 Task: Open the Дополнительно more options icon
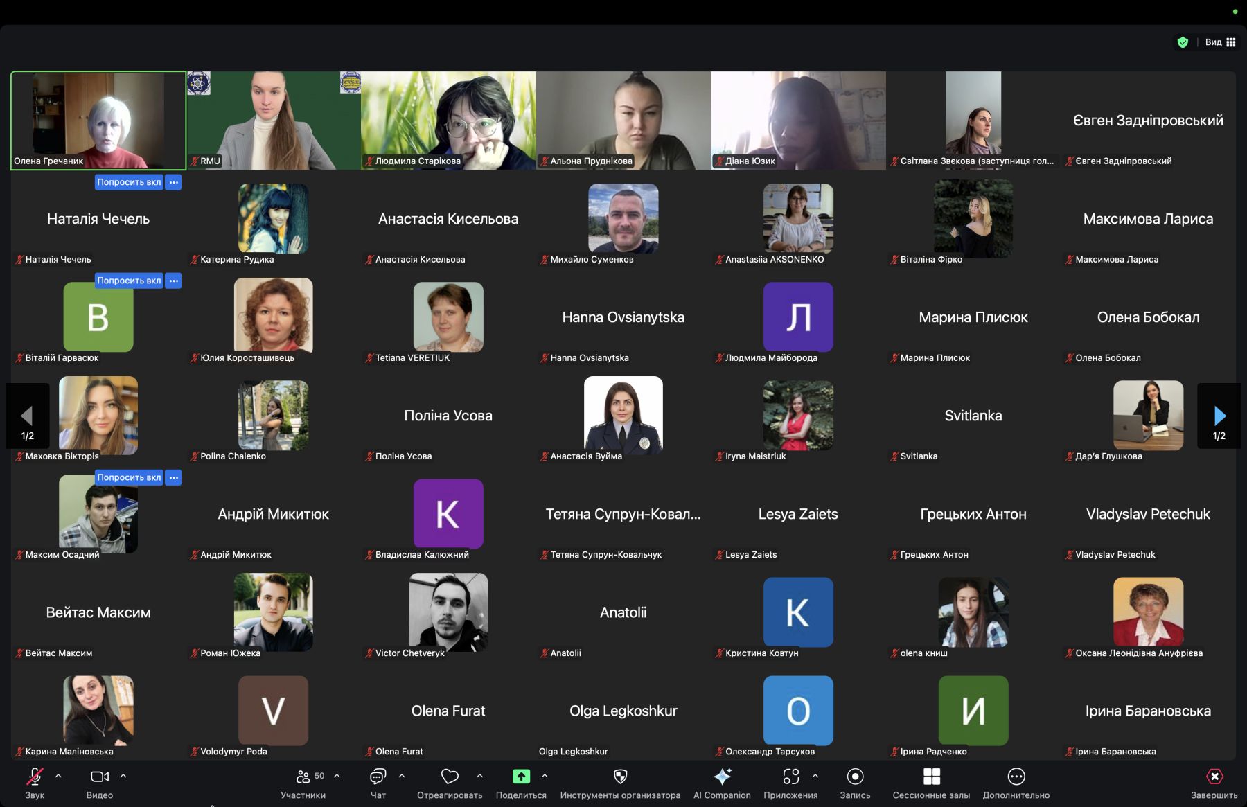point(1016,777)
